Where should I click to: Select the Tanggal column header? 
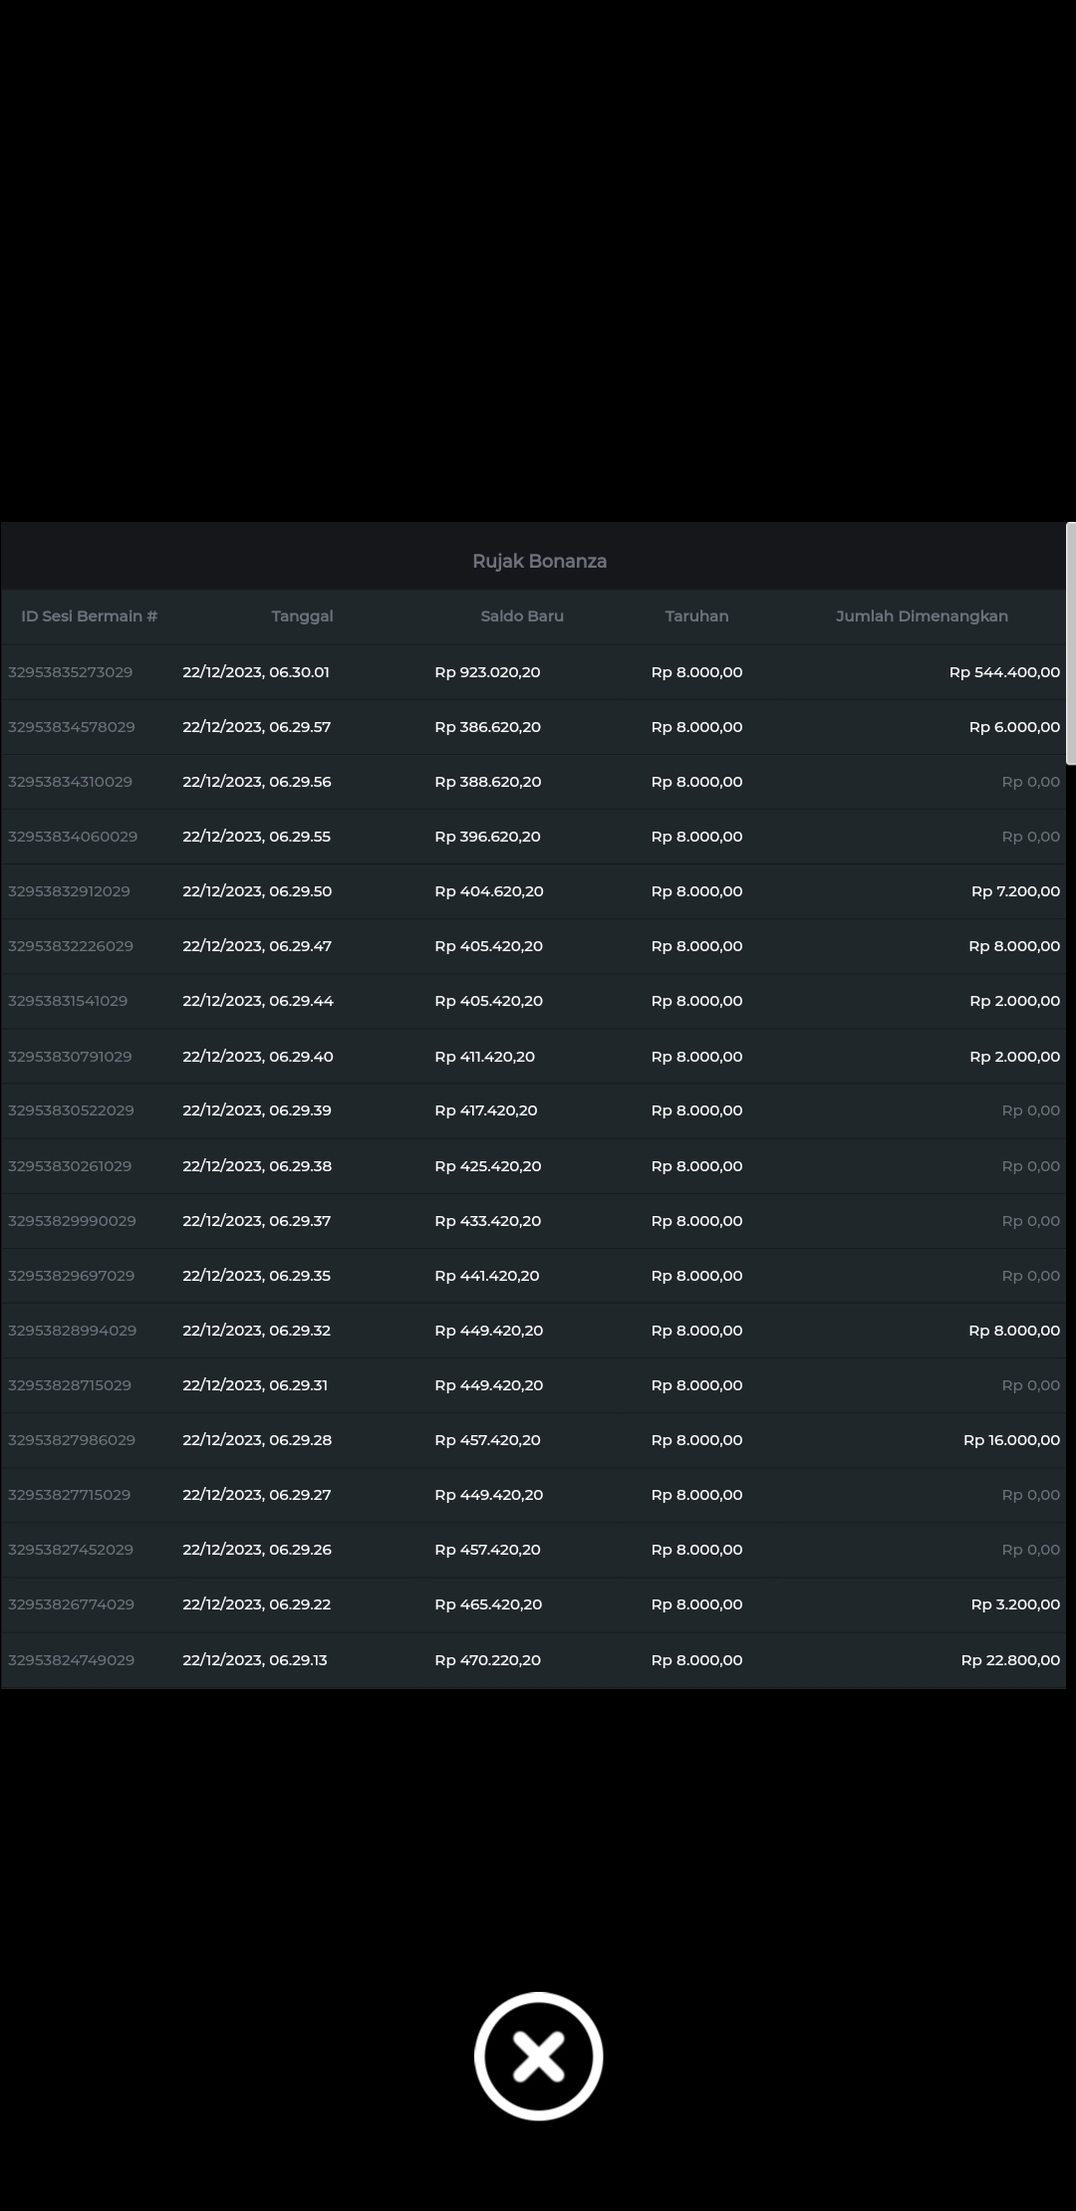tap(302, 616)
